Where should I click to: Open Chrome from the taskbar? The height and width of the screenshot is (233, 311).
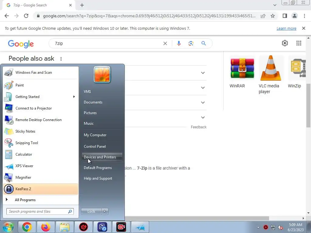point(27,227)
